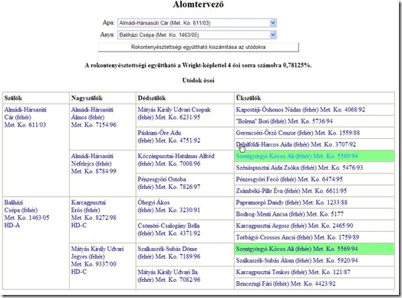
Task: Open "Bolena" Bori link
Action: coord(284,121)
